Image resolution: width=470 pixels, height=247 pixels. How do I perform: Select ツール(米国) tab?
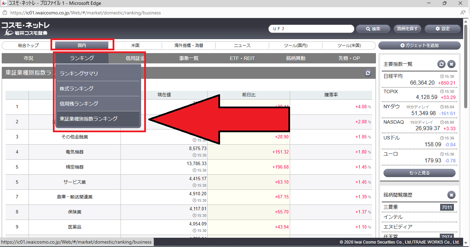coord(349,45)
